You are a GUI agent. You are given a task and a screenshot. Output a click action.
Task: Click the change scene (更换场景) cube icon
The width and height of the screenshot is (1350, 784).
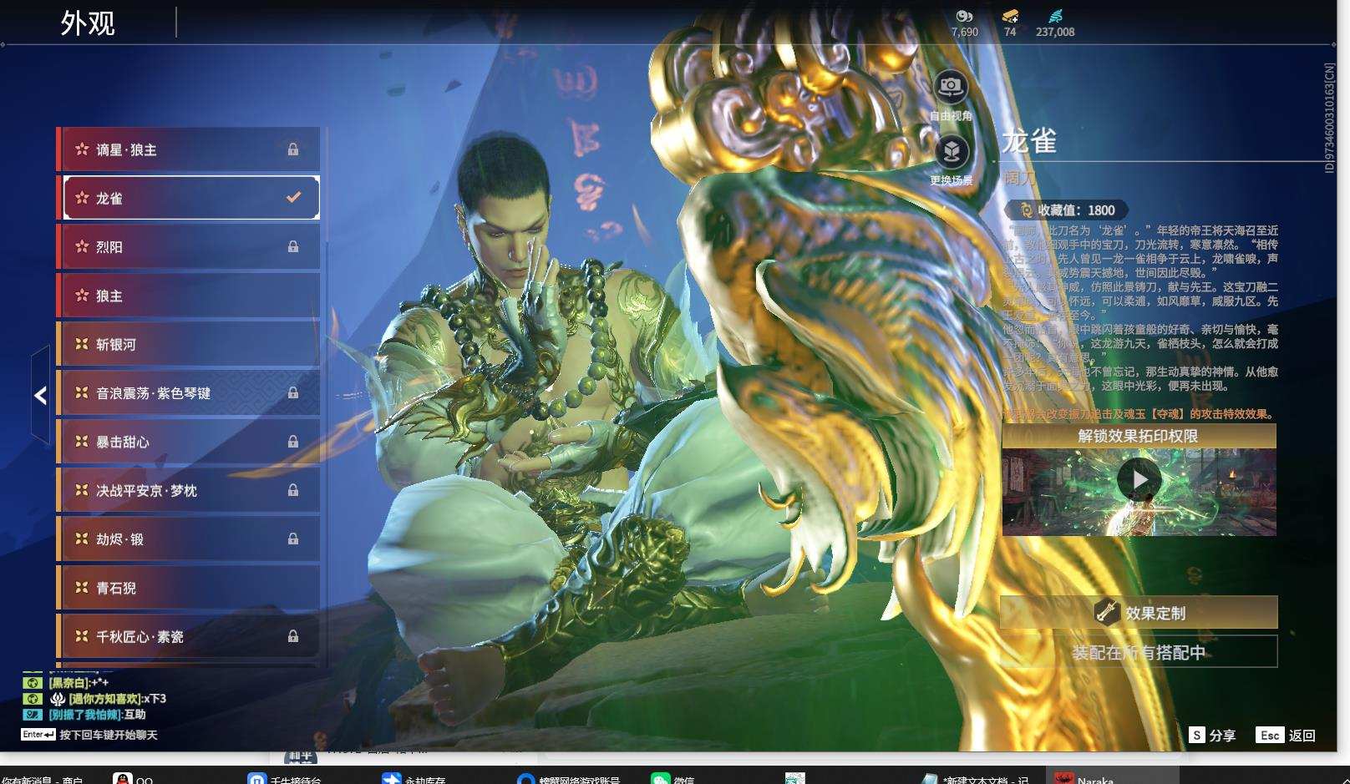click(951, 152)
